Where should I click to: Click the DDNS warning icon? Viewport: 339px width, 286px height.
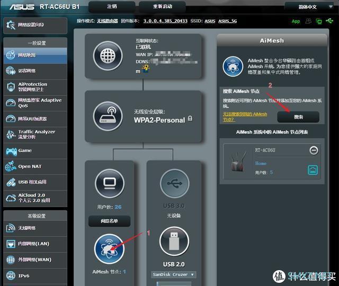click(x=146, y=69)
